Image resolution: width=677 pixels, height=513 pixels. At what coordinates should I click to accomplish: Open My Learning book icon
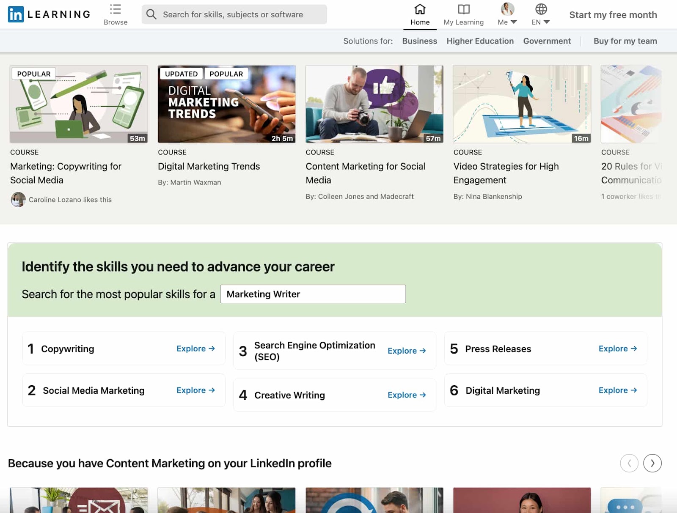point(464,9)
